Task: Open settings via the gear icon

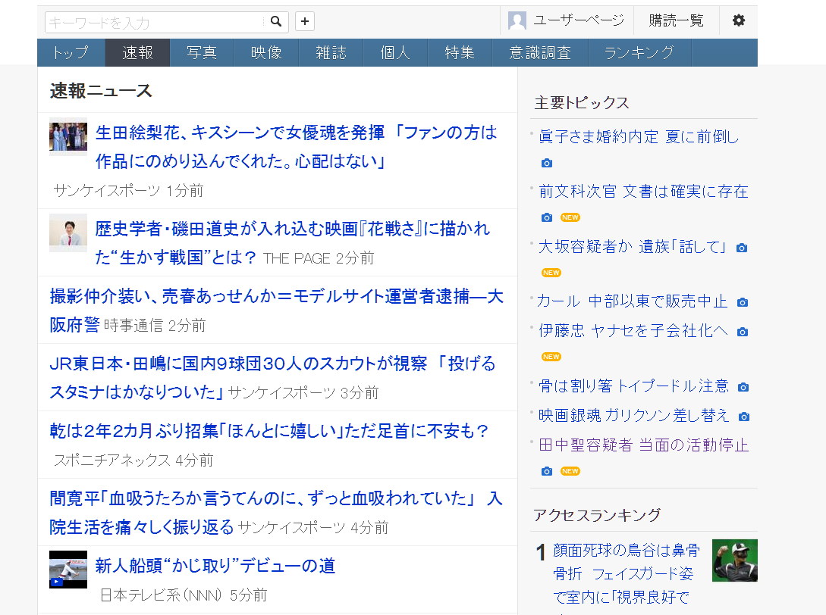Action: click(x=738, y=20)
